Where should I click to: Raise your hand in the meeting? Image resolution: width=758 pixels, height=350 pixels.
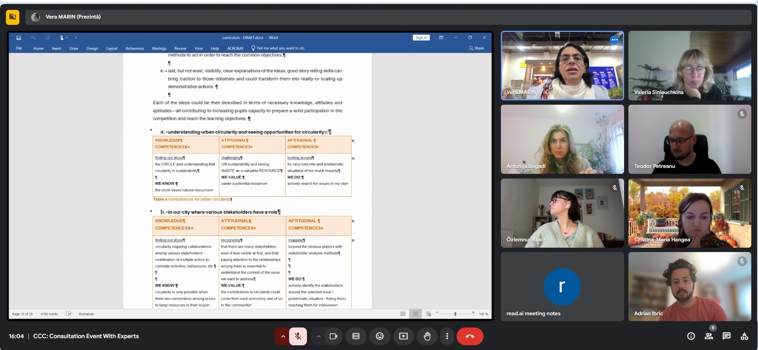427,336
